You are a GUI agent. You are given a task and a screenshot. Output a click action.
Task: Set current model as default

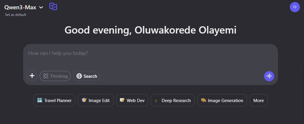coord(16,15)
